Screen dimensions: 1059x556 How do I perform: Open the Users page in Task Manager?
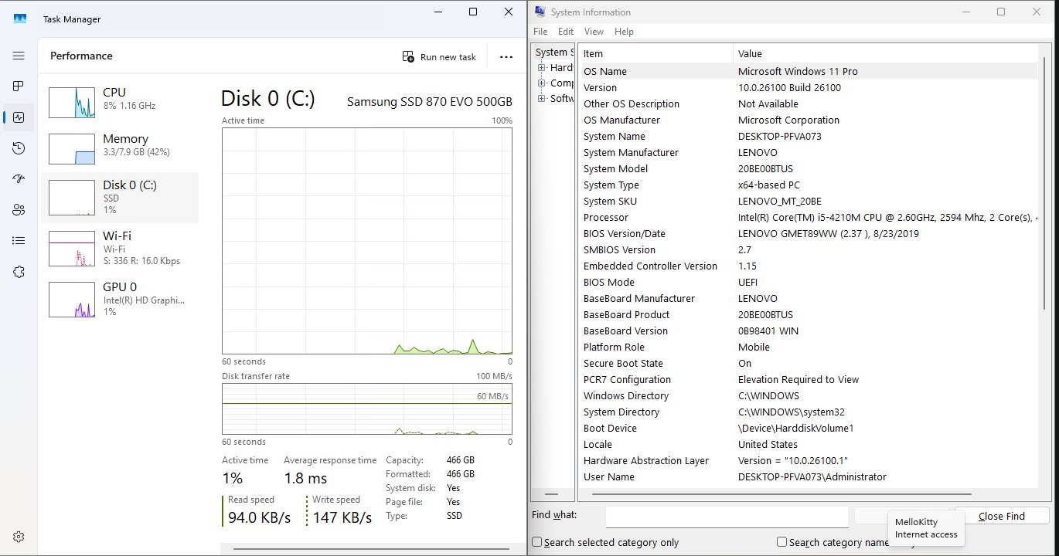point(19,210)
